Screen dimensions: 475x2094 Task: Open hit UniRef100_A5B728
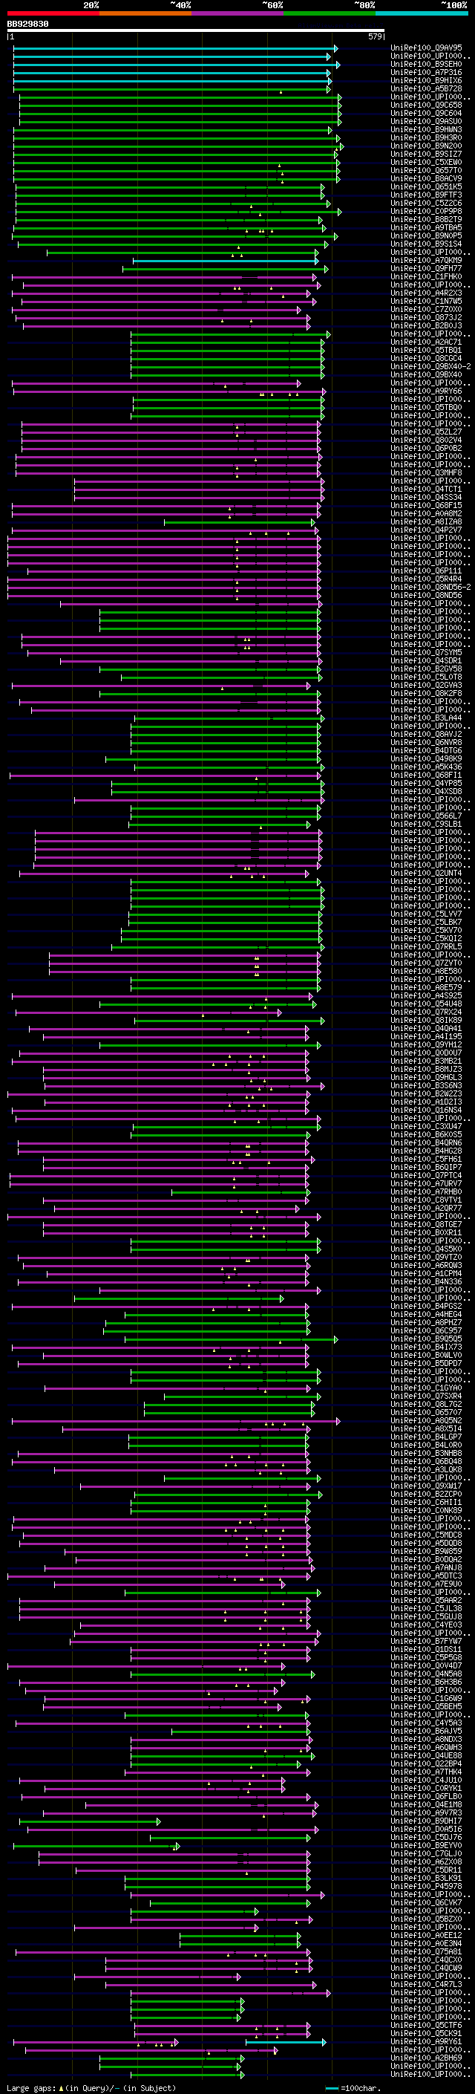(426, 88)
